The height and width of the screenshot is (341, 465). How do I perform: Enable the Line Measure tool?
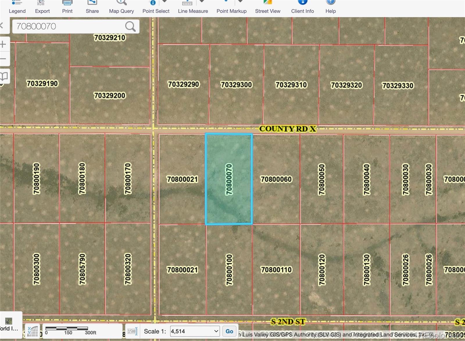coord(186,4)
